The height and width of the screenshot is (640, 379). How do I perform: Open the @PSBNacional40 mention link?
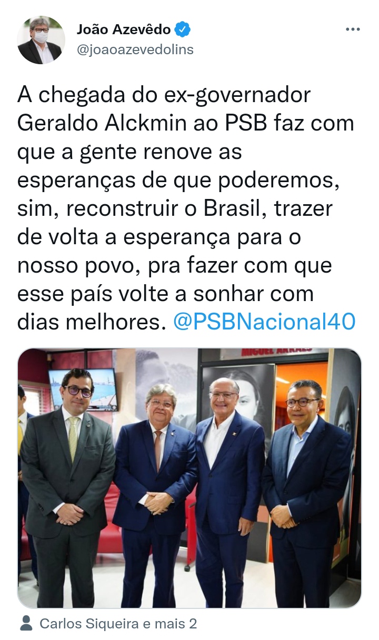264,322
